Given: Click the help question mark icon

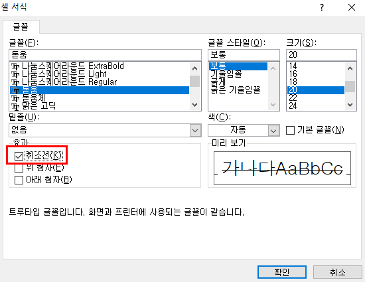Looking at the screenshot, I should point(322,7).
